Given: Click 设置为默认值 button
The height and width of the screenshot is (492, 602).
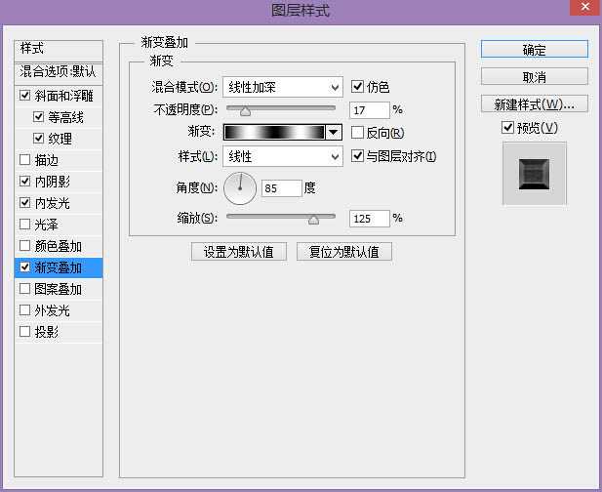Looking at the screenshot, I should pyautogui.click(x=239, y=252).
